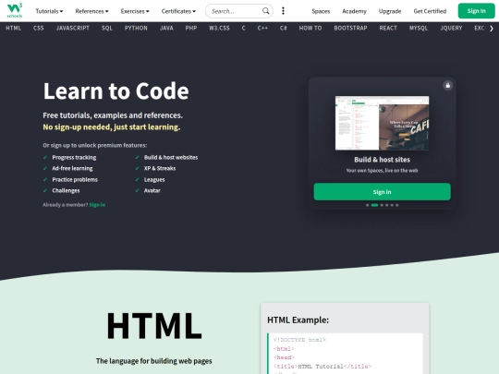Open the MYSQL topic
The height and width of the screenshot is (374, 499).
[x=419, y=28]
